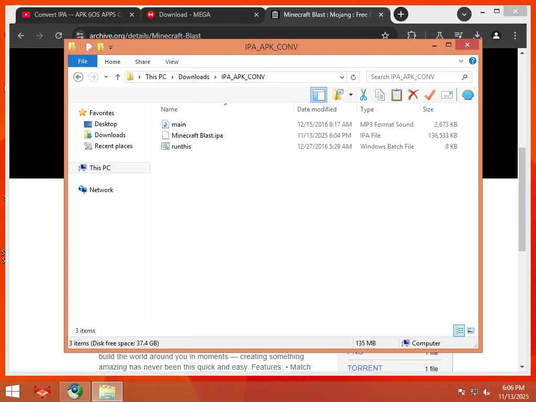
Task: Click the Properties quick access icon
Action: point(89,47)
